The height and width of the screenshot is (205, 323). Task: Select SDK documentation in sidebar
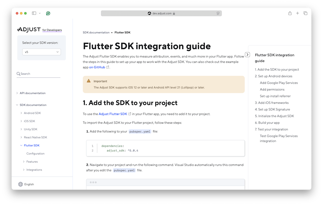click(x=33, y=105)
